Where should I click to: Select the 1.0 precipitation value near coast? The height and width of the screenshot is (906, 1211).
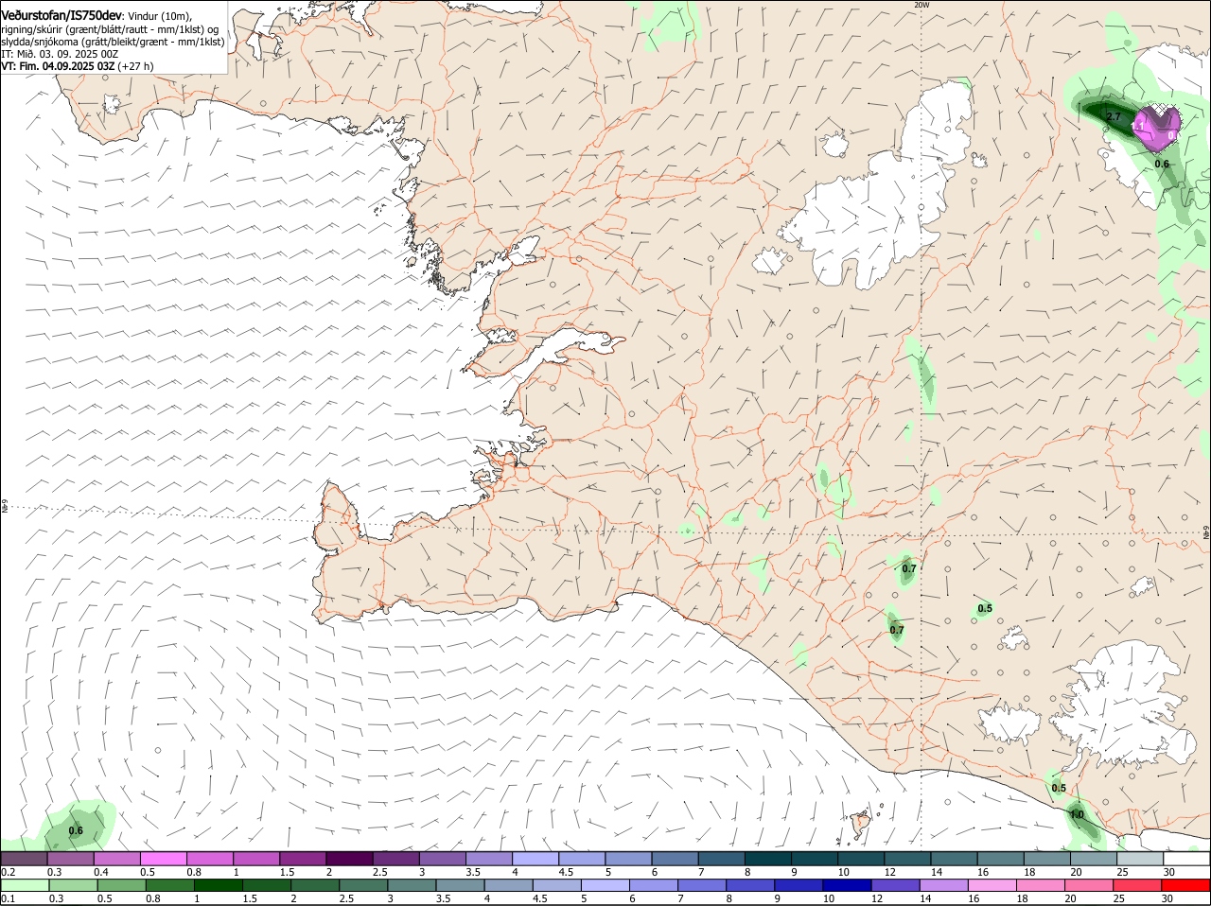pos(1076,814)
